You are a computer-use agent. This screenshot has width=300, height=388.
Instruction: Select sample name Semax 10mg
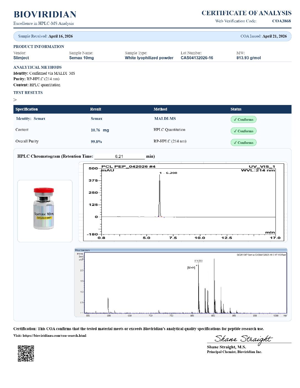pos(81,58)
